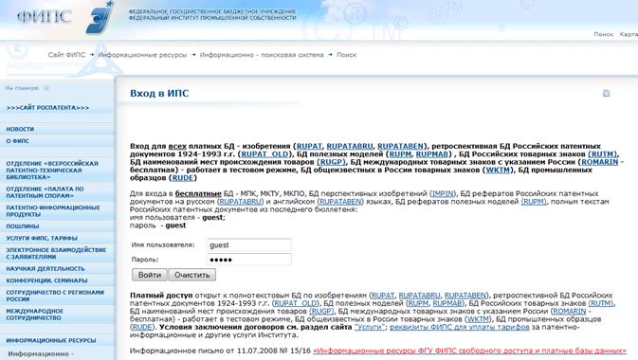Open bold RUPATABRU link in first paragraph
638x360 pixels.
pyautogui.click(x=350, y=146)
